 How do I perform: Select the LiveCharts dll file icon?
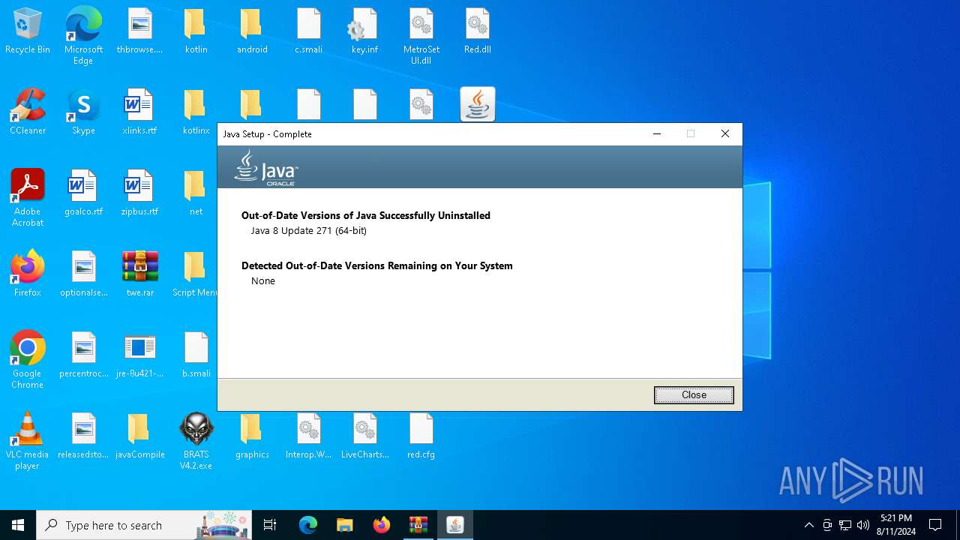tap(364, 436)
